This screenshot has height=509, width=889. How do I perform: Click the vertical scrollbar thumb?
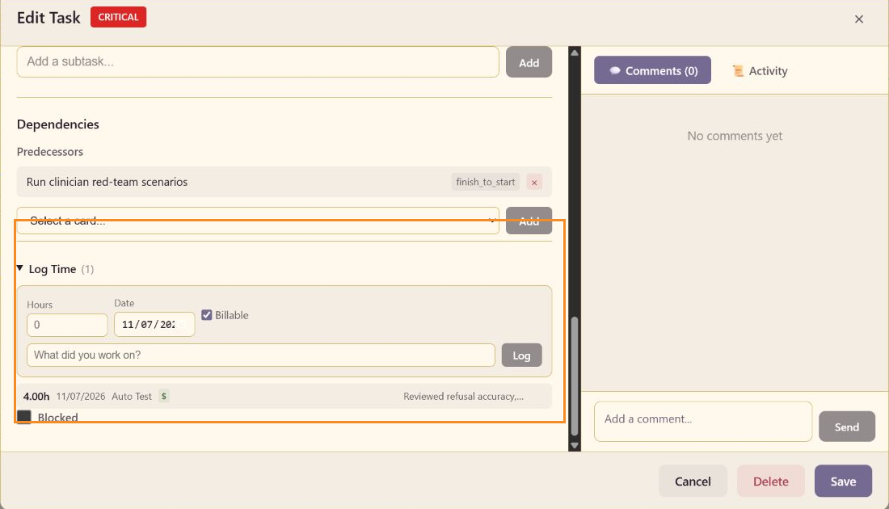click(x=575, y=376)
